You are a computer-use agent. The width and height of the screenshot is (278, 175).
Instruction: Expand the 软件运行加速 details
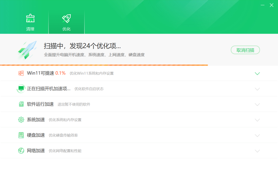click(257, 104)
